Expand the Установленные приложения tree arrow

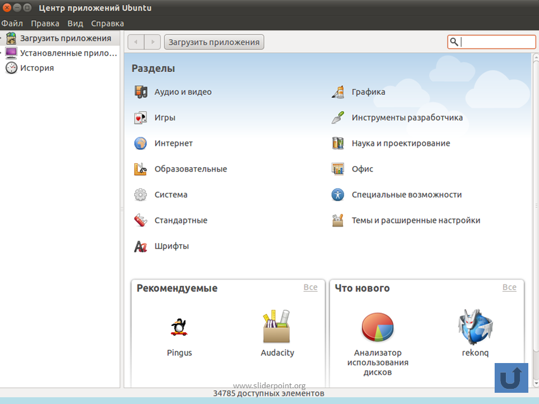[x=1, y=53]
